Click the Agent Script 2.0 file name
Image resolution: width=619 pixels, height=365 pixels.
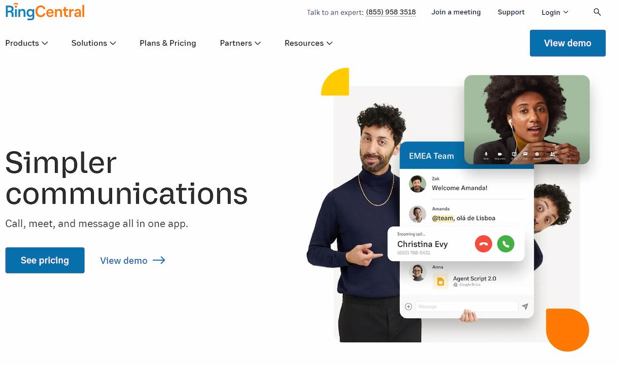[475, 278]
